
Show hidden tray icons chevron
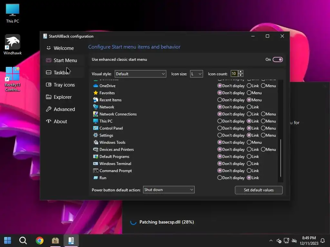(271, 241)
